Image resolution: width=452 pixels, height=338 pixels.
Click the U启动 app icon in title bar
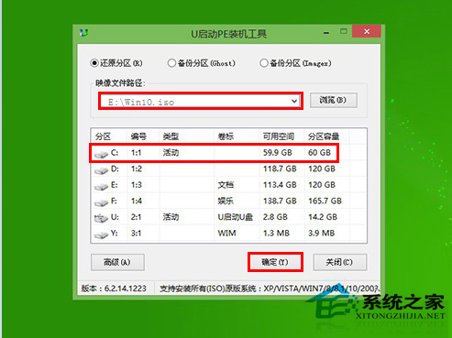[x=83, y=33]
